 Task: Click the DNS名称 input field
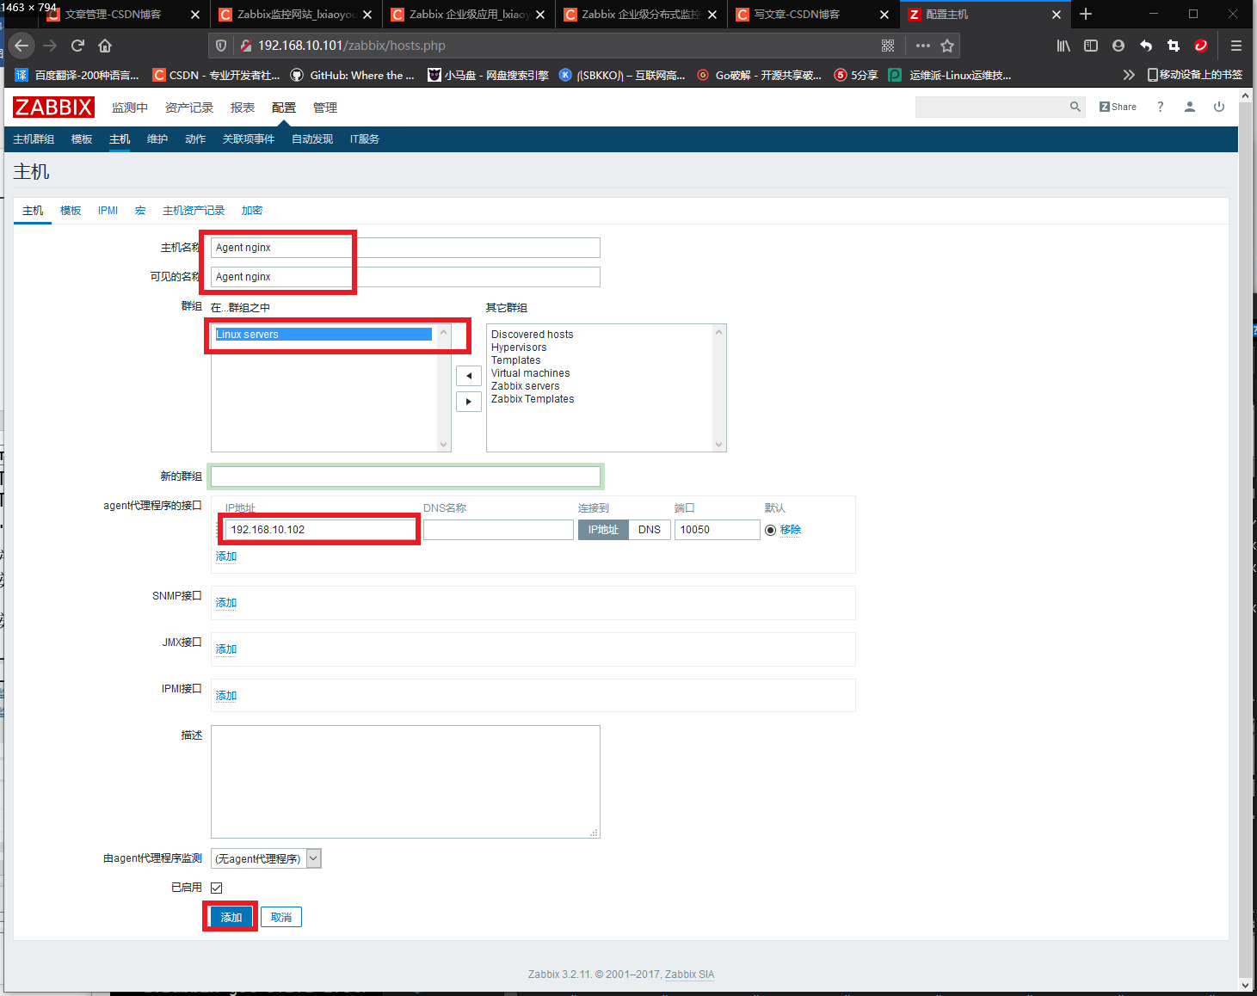pyautogui.click(x=498, y=530)
